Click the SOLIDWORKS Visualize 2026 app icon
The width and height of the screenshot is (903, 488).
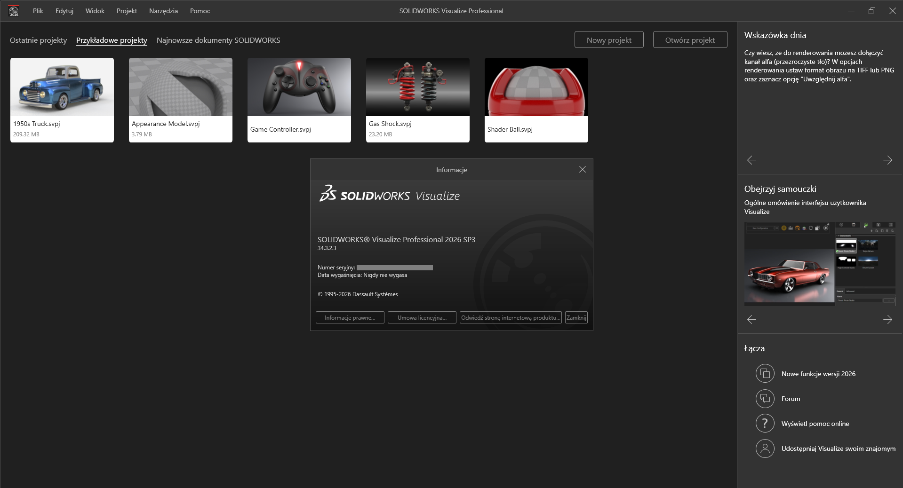14,11
